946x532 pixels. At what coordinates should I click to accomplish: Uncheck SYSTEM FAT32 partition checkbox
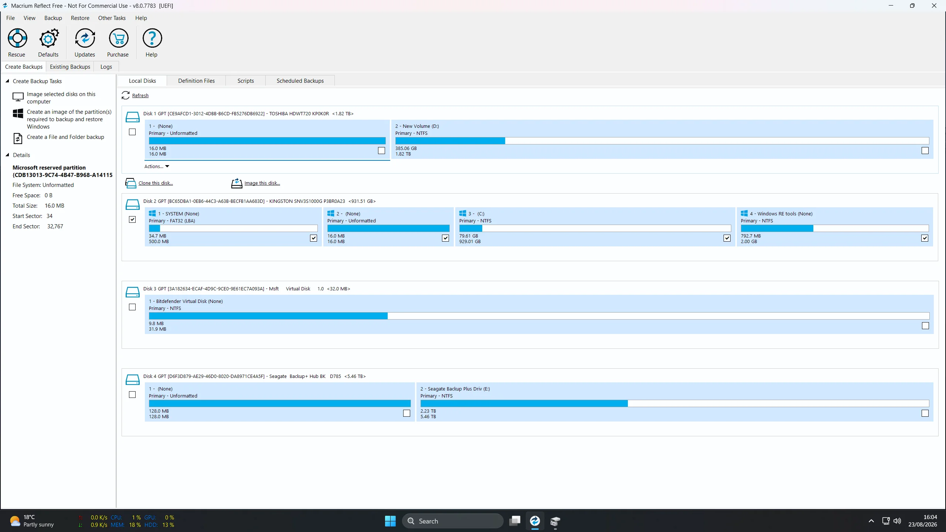pyautogui.click(x=313, y=238)
